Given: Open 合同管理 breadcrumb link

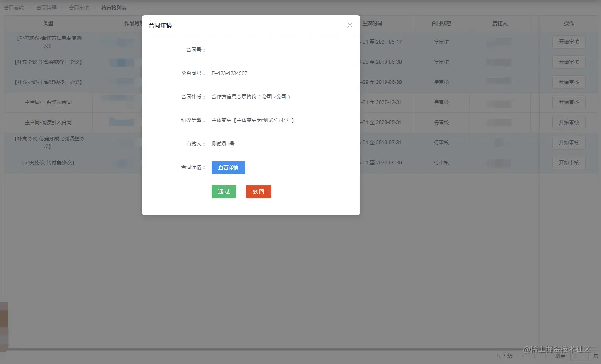Looking at the screenshot, I should click(x=47, y=8).
